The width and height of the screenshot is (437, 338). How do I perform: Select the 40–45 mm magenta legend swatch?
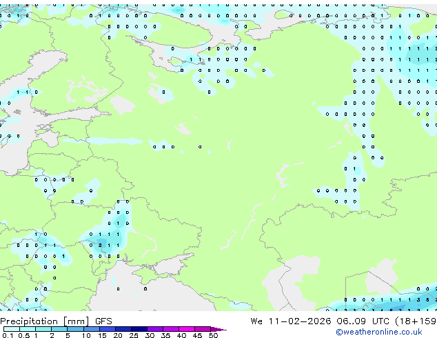tap(187, 329)
